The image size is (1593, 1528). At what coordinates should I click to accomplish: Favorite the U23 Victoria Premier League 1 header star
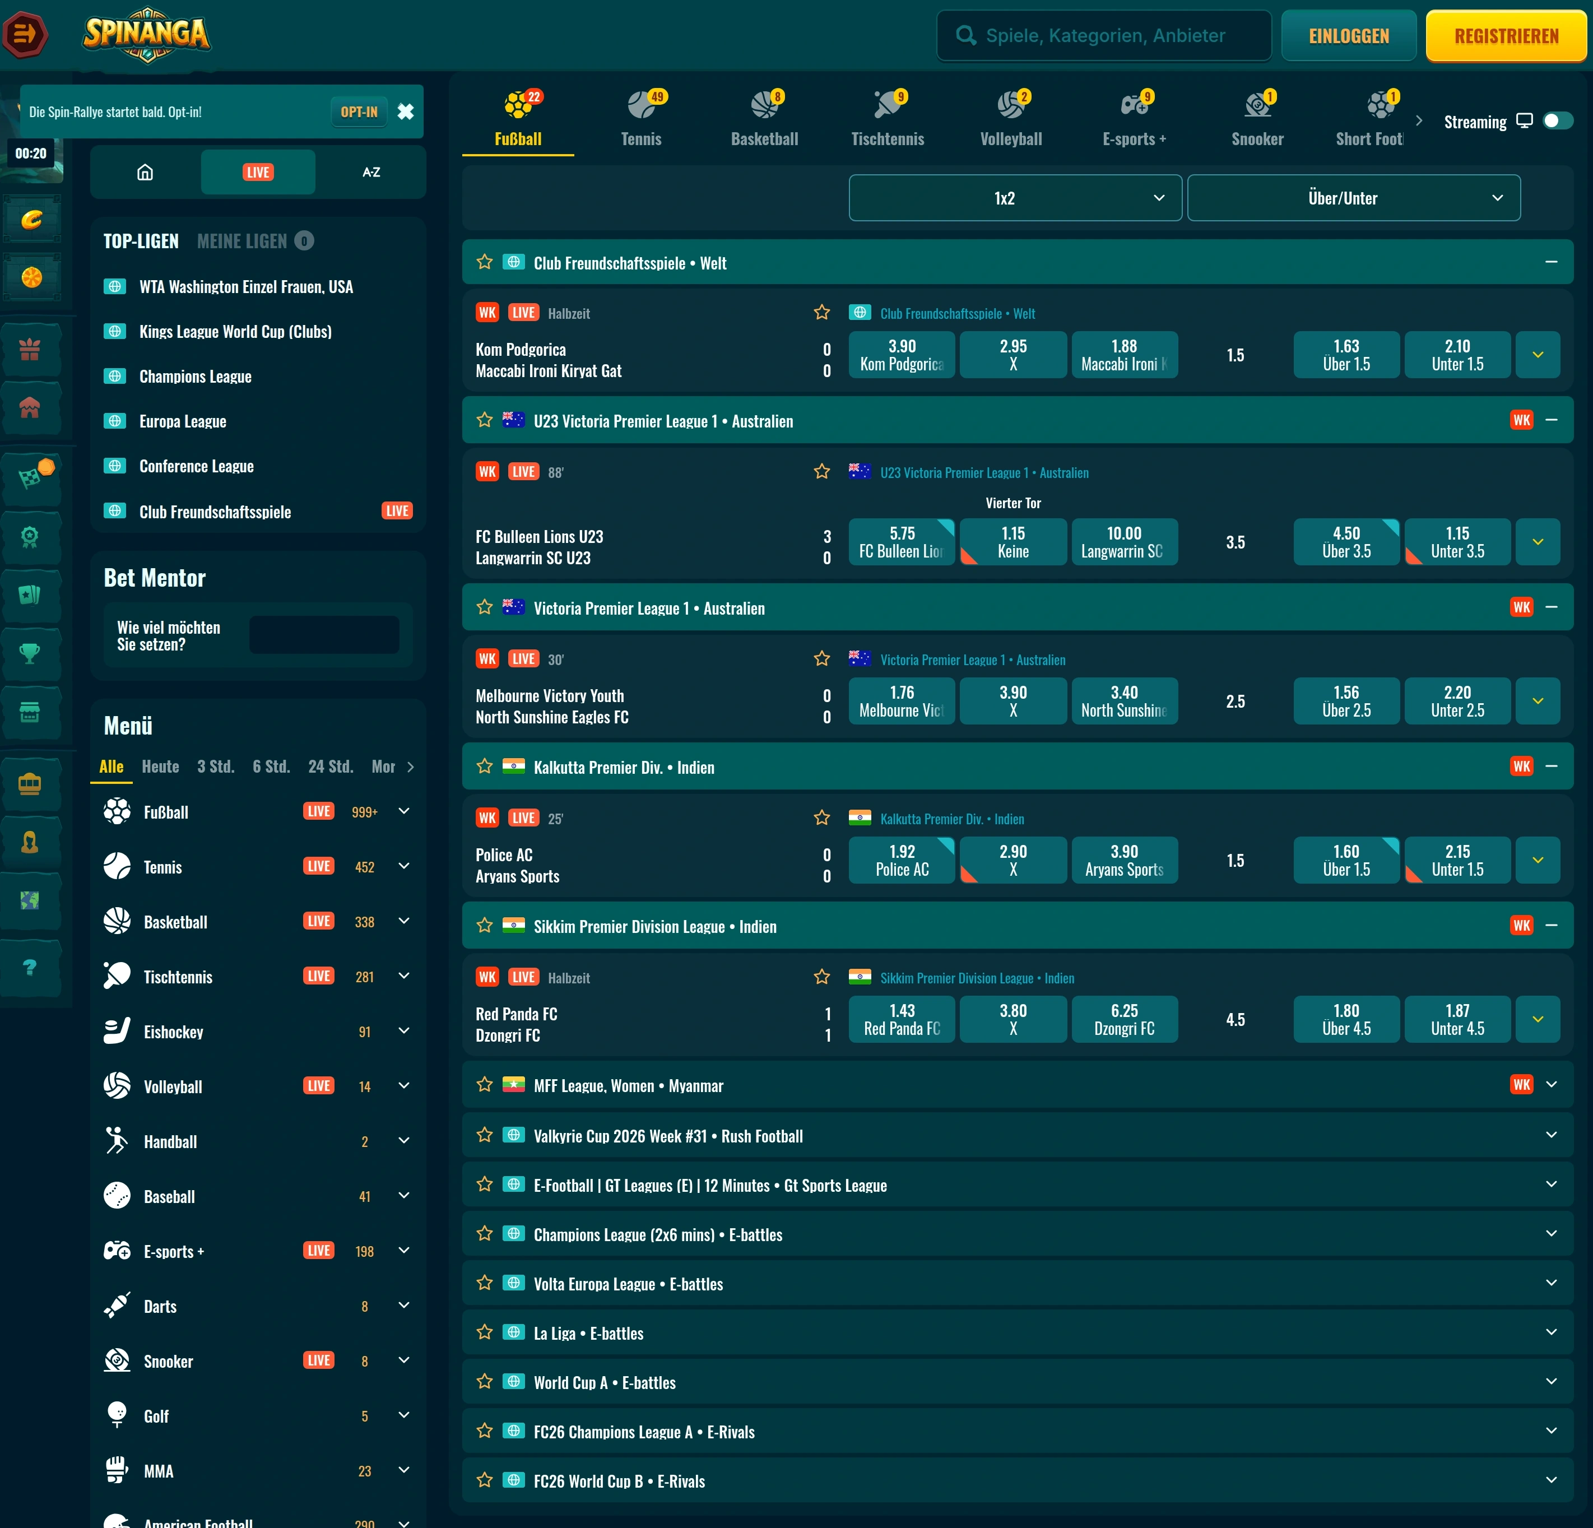(x=485, y=420)
